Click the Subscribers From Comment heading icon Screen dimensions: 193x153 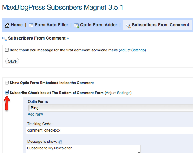point(5,39)
